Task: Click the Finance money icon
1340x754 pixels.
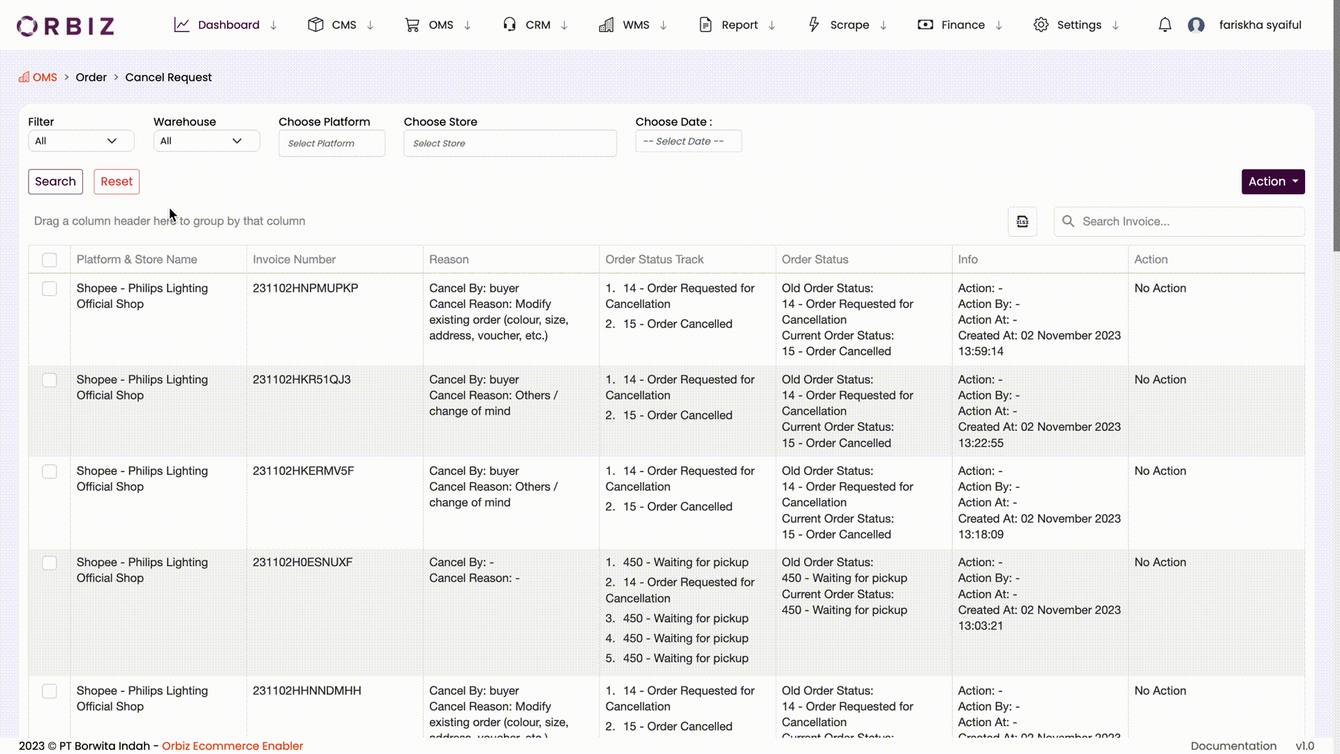Action: coord(925,24)
